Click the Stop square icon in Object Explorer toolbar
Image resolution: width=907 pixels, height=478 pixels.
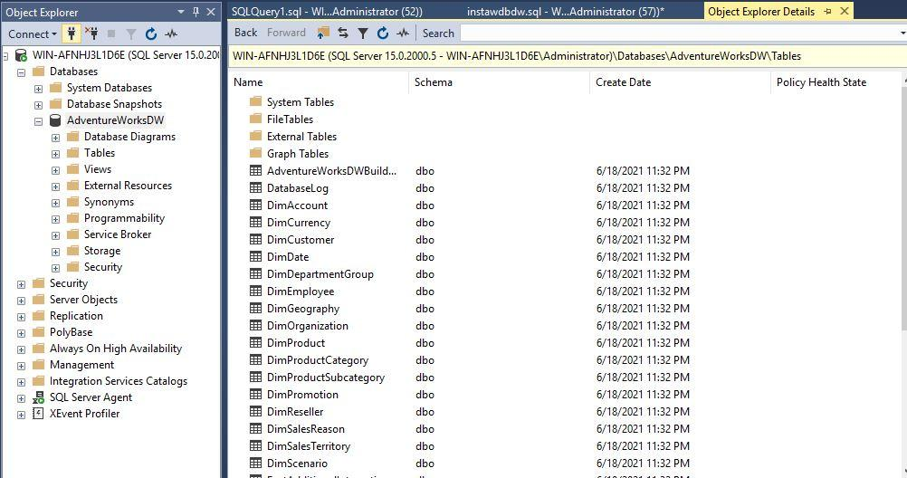111,33
